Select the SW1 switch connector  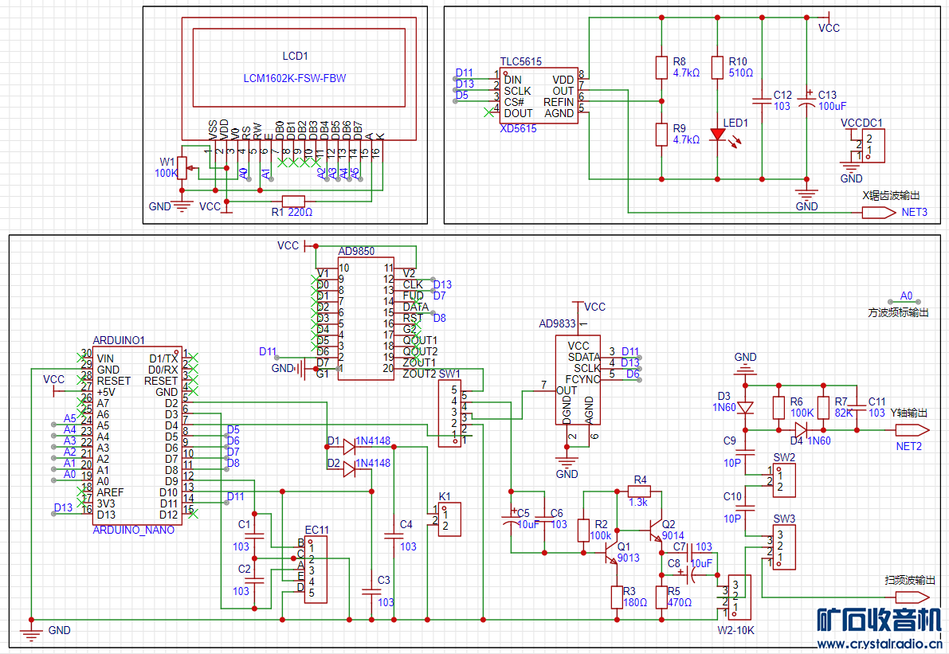click(x=449, y=413)
